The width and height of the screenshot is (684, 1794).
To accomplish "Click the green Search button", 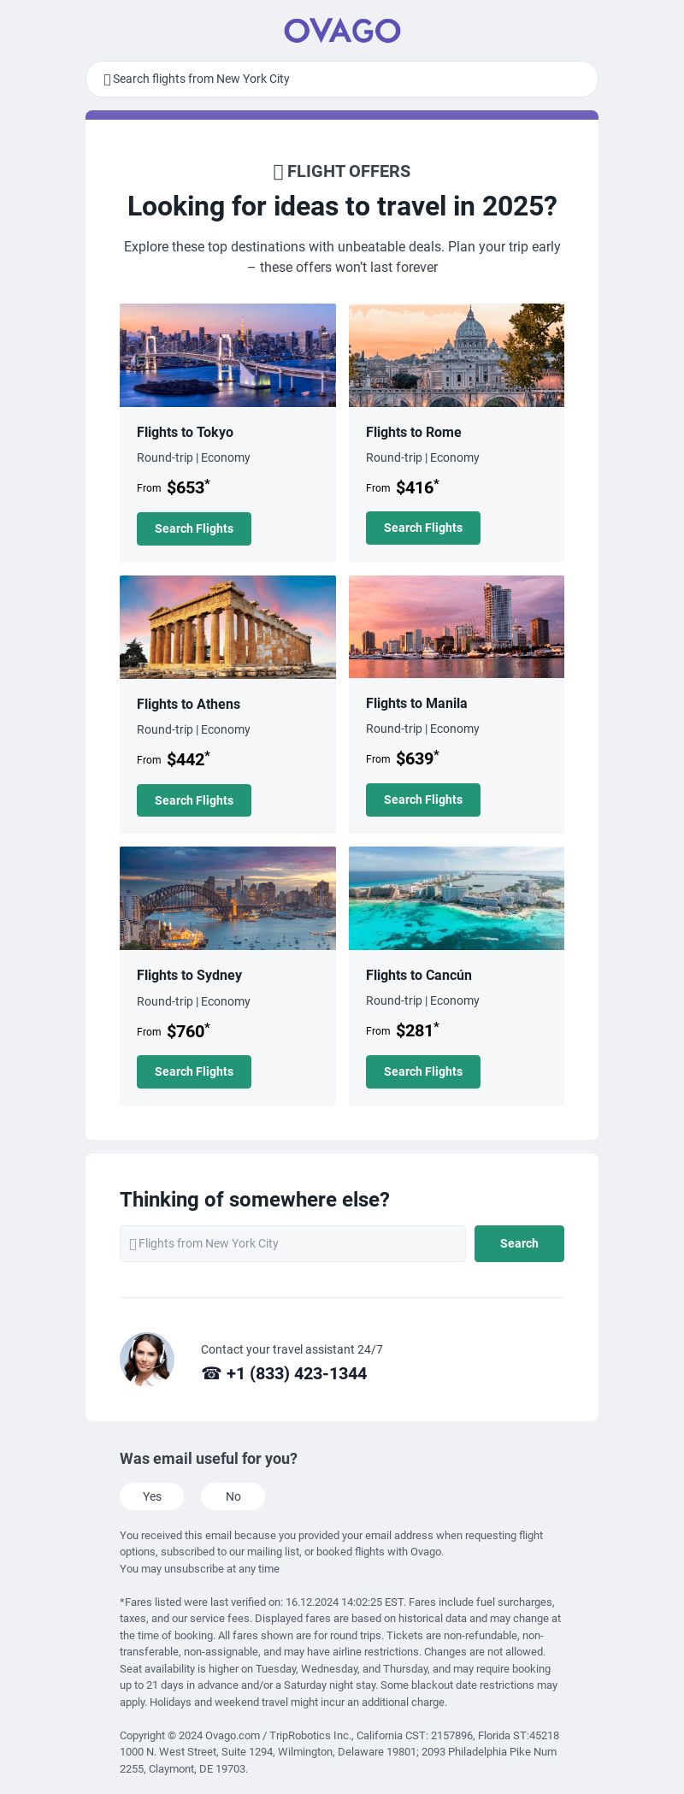I will click(x=519, y=1243).
